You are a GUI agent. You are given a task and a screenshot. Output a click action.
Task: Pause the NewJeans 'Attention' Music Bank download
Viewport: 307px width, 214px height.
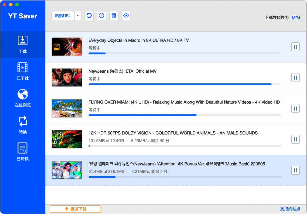(x=295, y=170)
